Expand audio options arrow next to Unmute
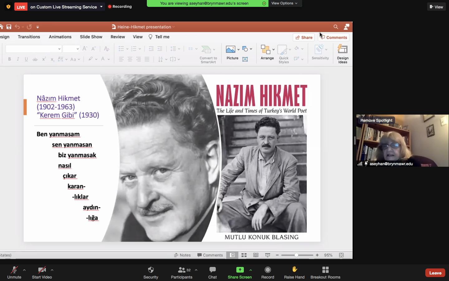The height and width of the screenshot is (281, 449). coord(24,270)
